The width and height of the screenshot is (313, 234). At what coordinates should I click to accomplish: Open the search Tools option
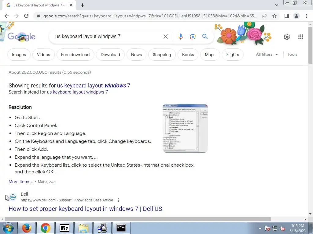tap(292, 54)
